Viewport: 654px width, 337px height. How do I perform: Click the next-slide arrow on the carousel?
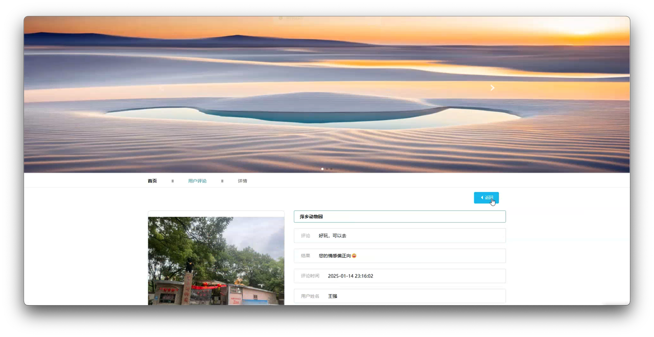(x=492, y=88)
